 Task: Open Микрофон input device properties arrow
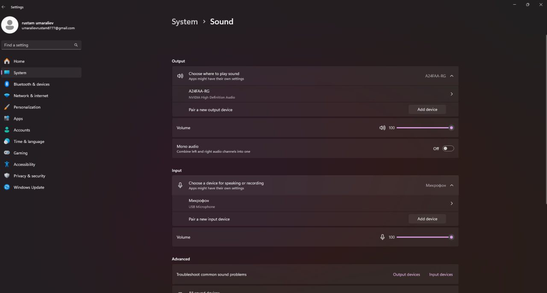coord(452,203)
